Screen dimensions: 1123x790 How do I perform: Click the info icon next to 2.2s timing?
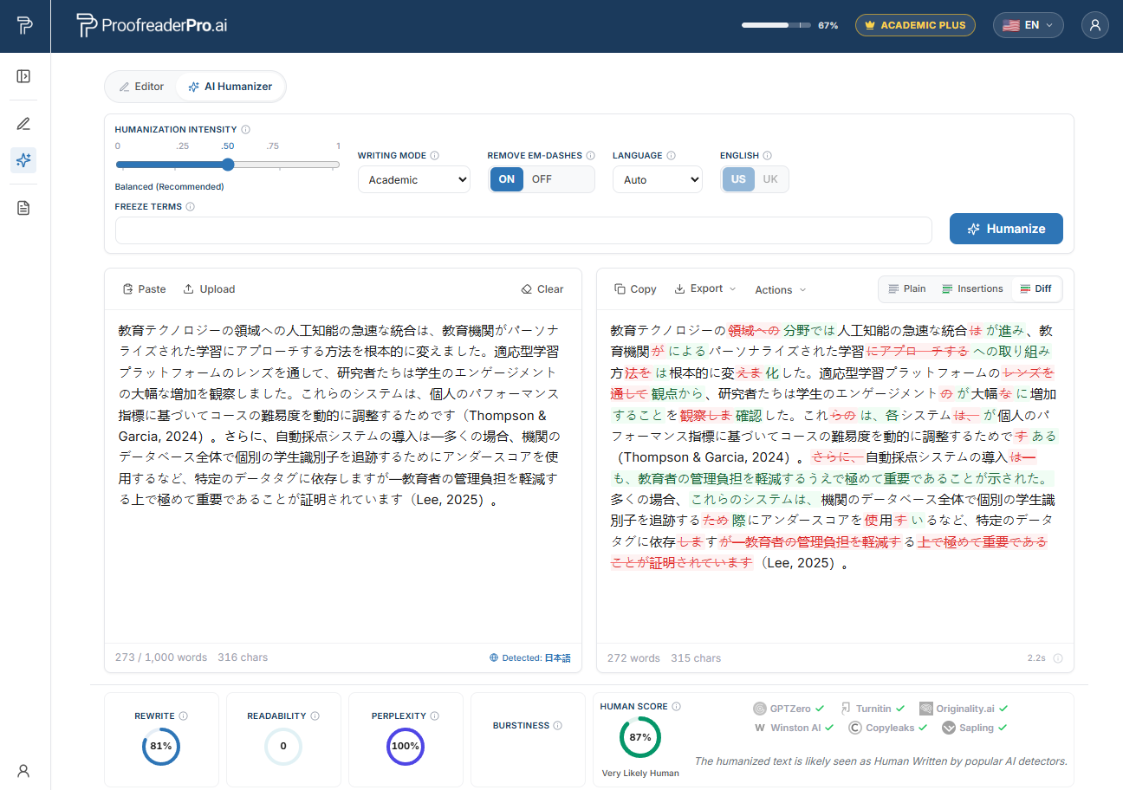tap(1058, 658)
